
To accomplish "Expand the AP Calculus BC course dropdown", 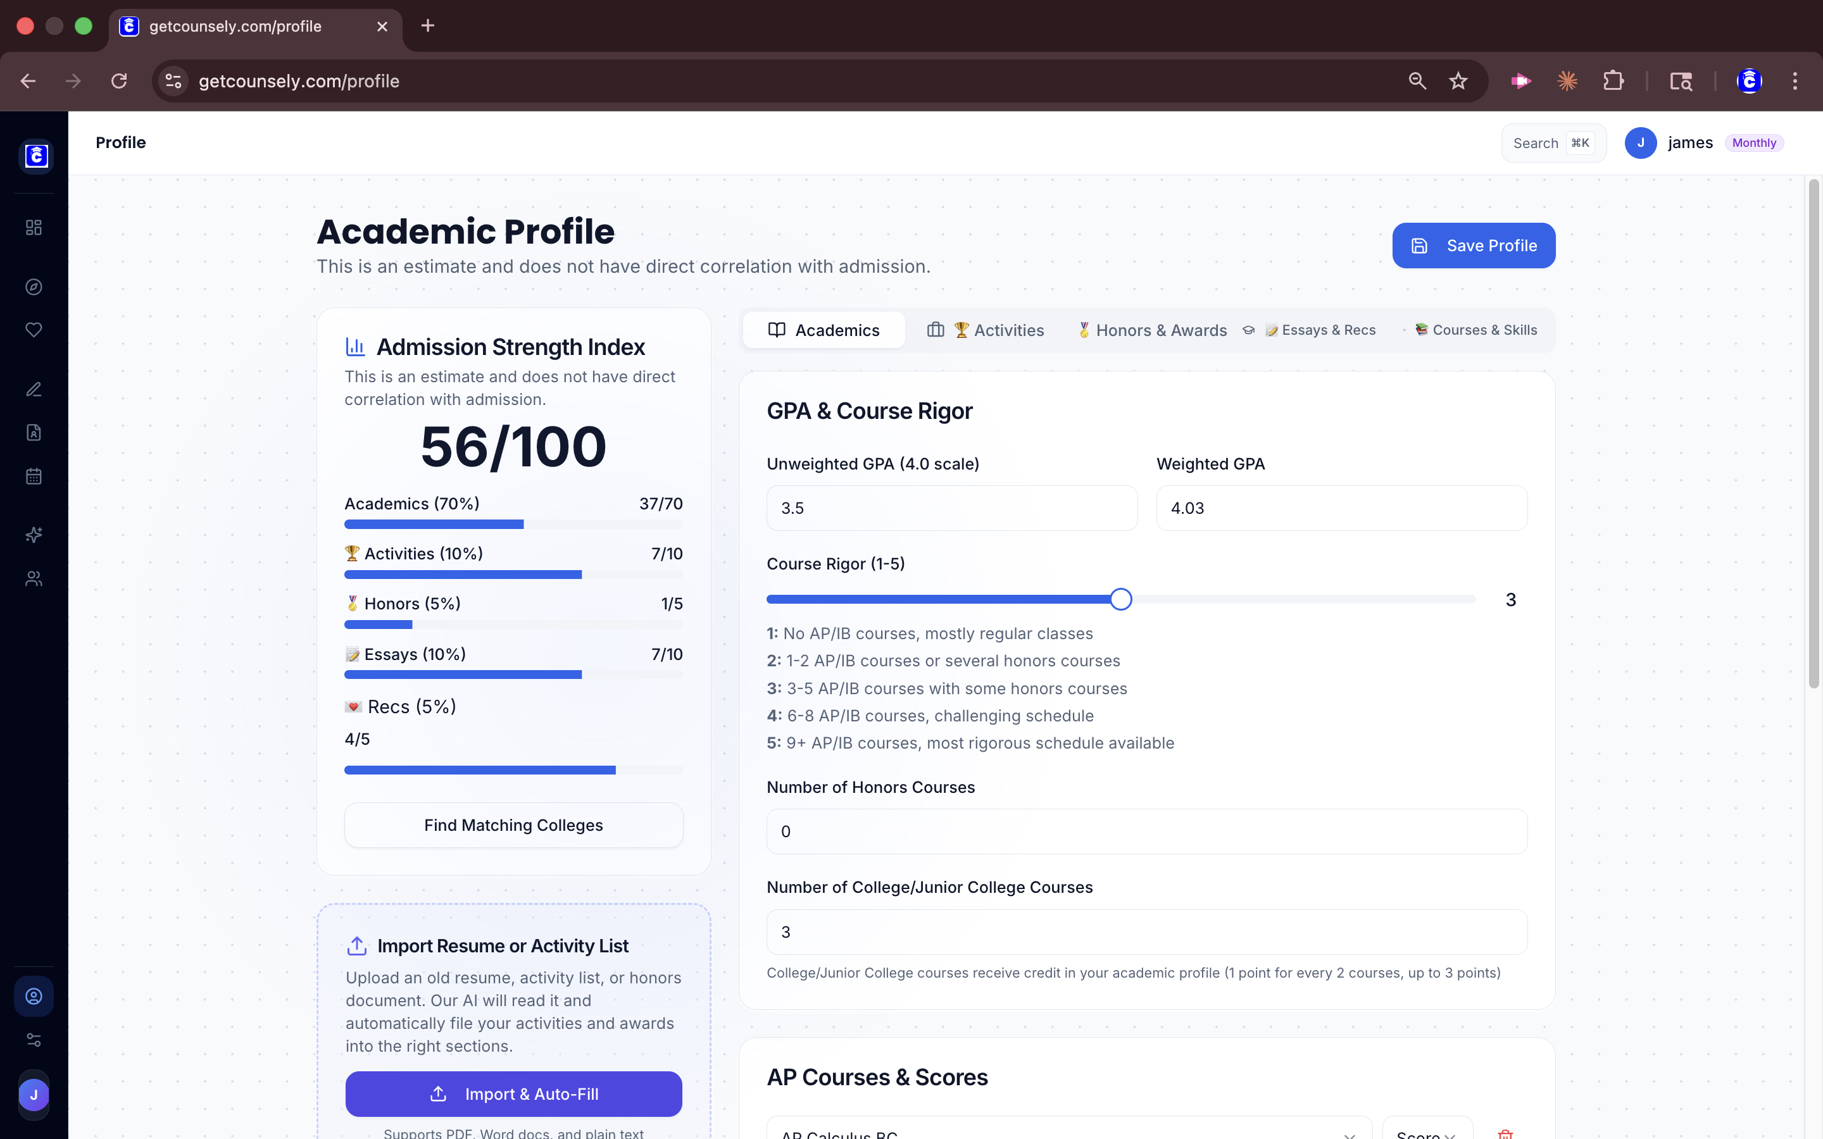I will point(1068,1131).
